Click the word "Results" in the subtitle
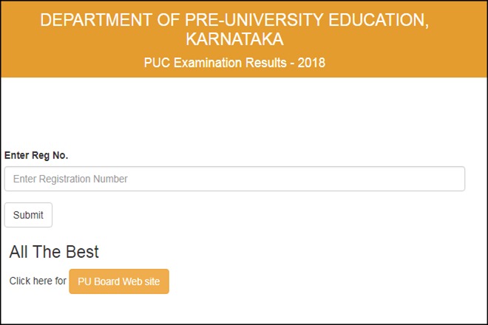The image size is (488, 325). (265, 63)
